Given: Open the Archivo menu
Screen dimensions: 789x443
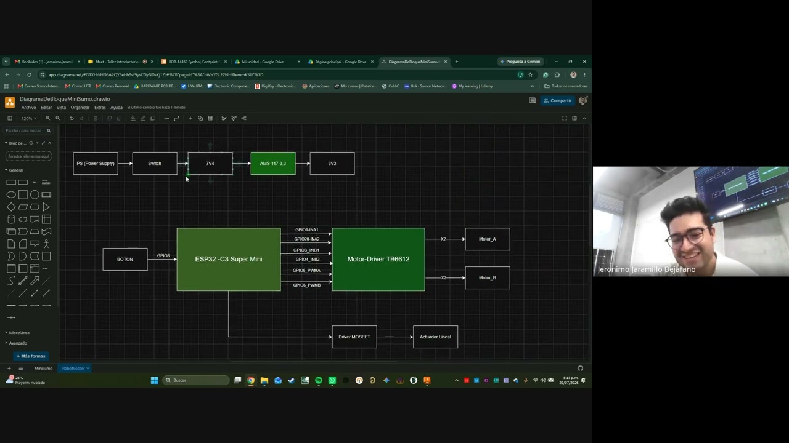Looking at the screenshot, I should [x=28, y=108].
